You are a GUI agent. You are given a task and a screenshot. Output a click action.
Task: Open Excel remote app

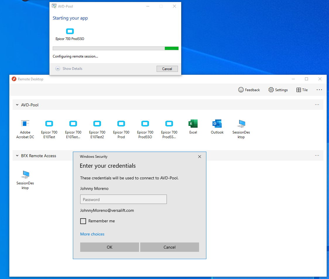coord(193,126)
